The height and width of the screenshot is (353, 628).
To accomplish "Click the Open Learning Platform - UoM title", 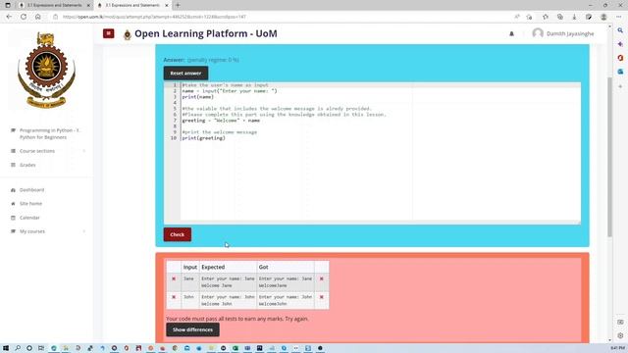I will coord(206,33).
